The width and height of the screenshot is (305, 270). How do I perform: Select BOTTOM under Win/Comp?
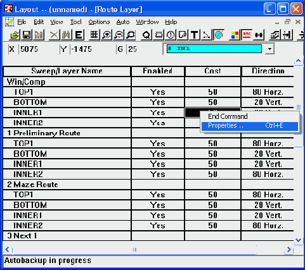(x=67, y=102)
